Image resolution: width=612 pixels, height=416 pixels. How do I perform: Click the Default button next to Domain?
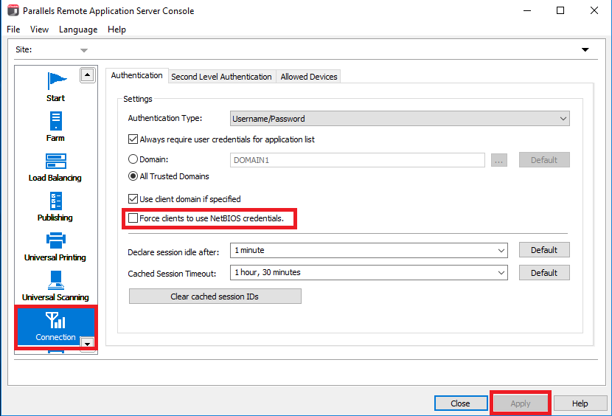pyautogui.click(x=544, y=160)
